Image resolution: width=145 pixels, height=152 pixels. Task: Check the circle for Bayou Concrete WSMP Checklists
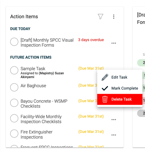click(14, 103)
